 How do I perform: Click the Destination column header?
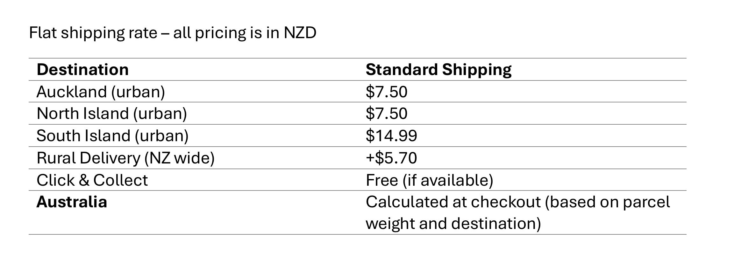point(82,70)
